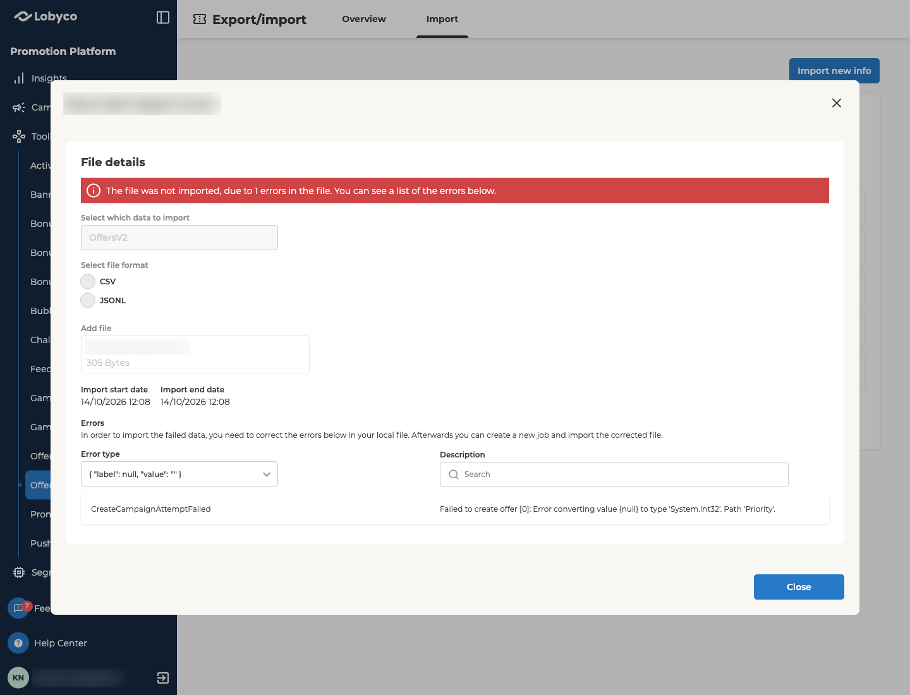The height and width of the screenshot is (695, 910).
Task: Click the error description mentioning 'Priority'
Action: pyautogui.click(x=607, y=509)
